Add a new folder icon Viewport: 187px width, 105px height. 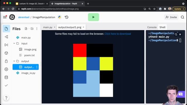(x=32, y=29)
